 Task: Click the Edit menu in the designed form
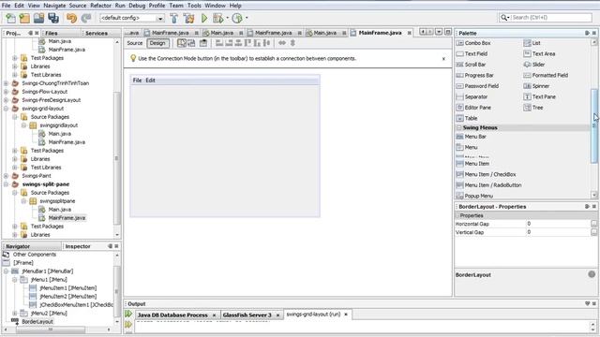tap(150, 81)
